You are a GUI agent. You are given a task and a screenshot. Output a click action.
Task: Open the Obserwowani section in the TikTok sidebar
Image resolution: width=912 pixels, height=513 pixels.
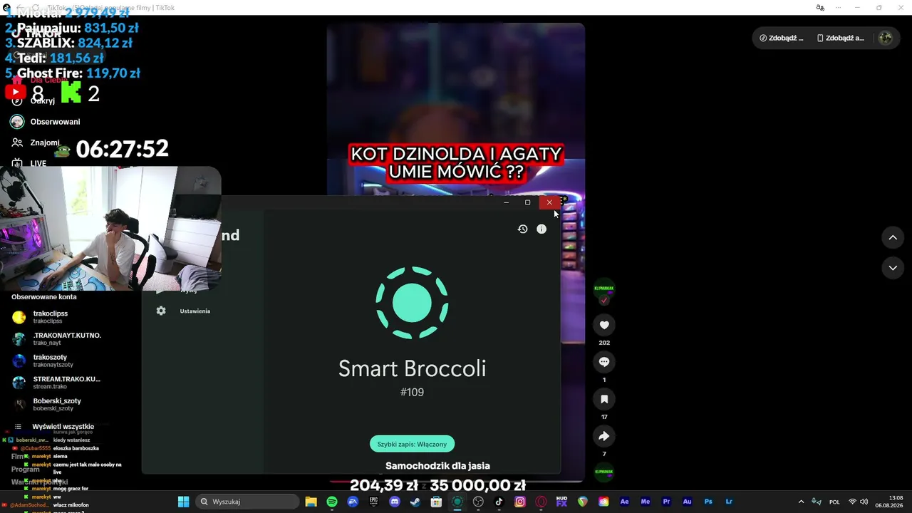click(x=55, y=122)
